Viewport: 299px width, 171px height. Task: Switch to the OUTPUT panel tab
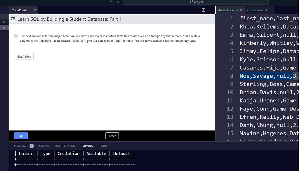(x=44, y=146)
